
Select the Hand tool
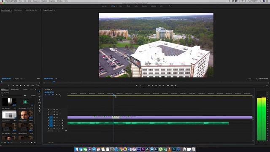pos(39,109)
